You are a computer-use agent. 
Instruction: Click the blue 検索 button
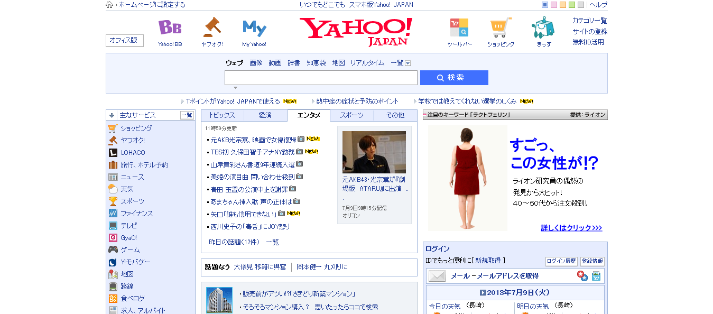(x=454, y=78)
